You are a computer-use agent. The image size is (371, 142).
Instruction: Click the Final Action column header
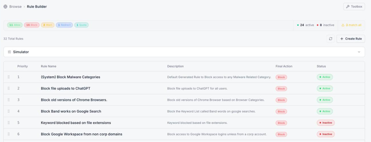(x=284, y=66)
